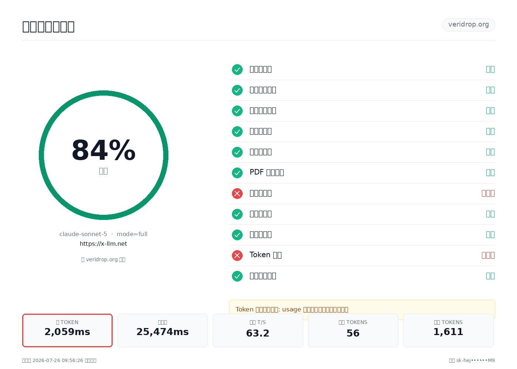Click the 84% green score ring
This screenshot has height=369, width=517.
(103, 155)
